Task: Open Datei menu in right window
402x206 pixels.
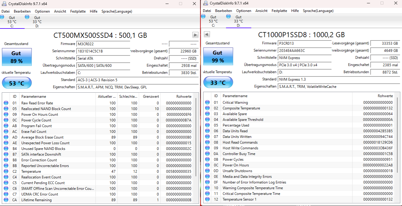Action: pos(207,11)
